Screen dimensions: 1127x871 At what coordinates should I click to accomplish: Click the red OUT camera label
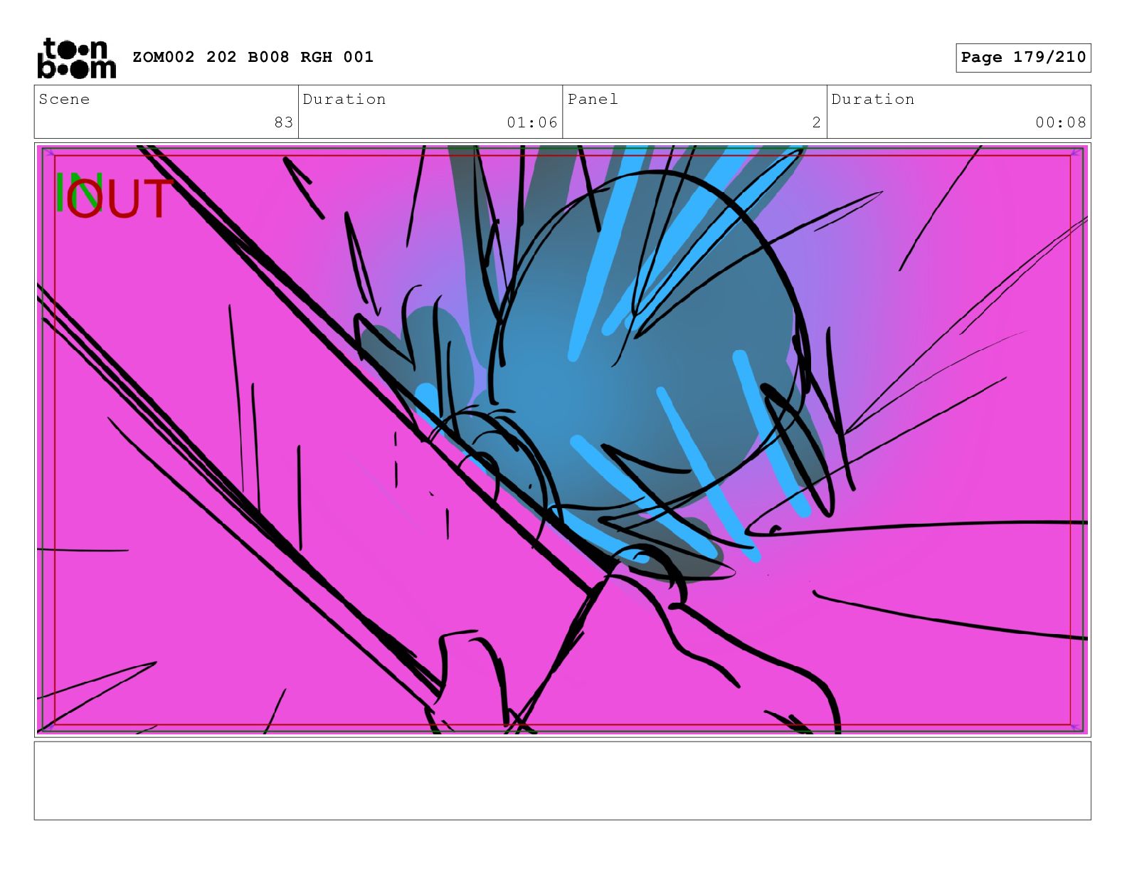pyautogui.click(x=120, y=199)
